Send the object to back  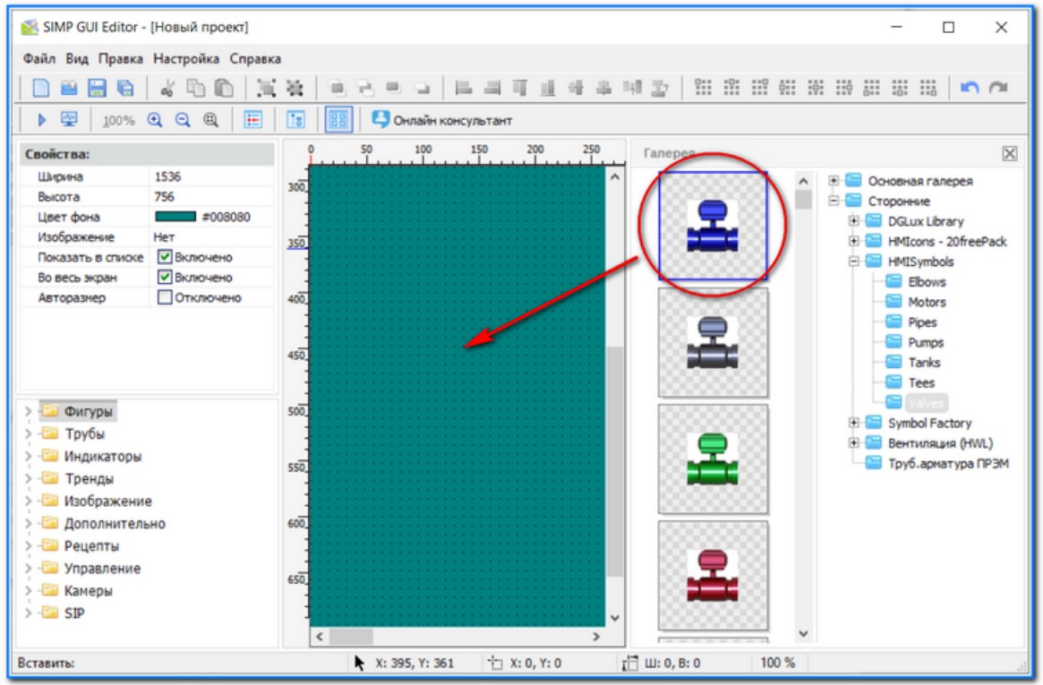point(422,88)
